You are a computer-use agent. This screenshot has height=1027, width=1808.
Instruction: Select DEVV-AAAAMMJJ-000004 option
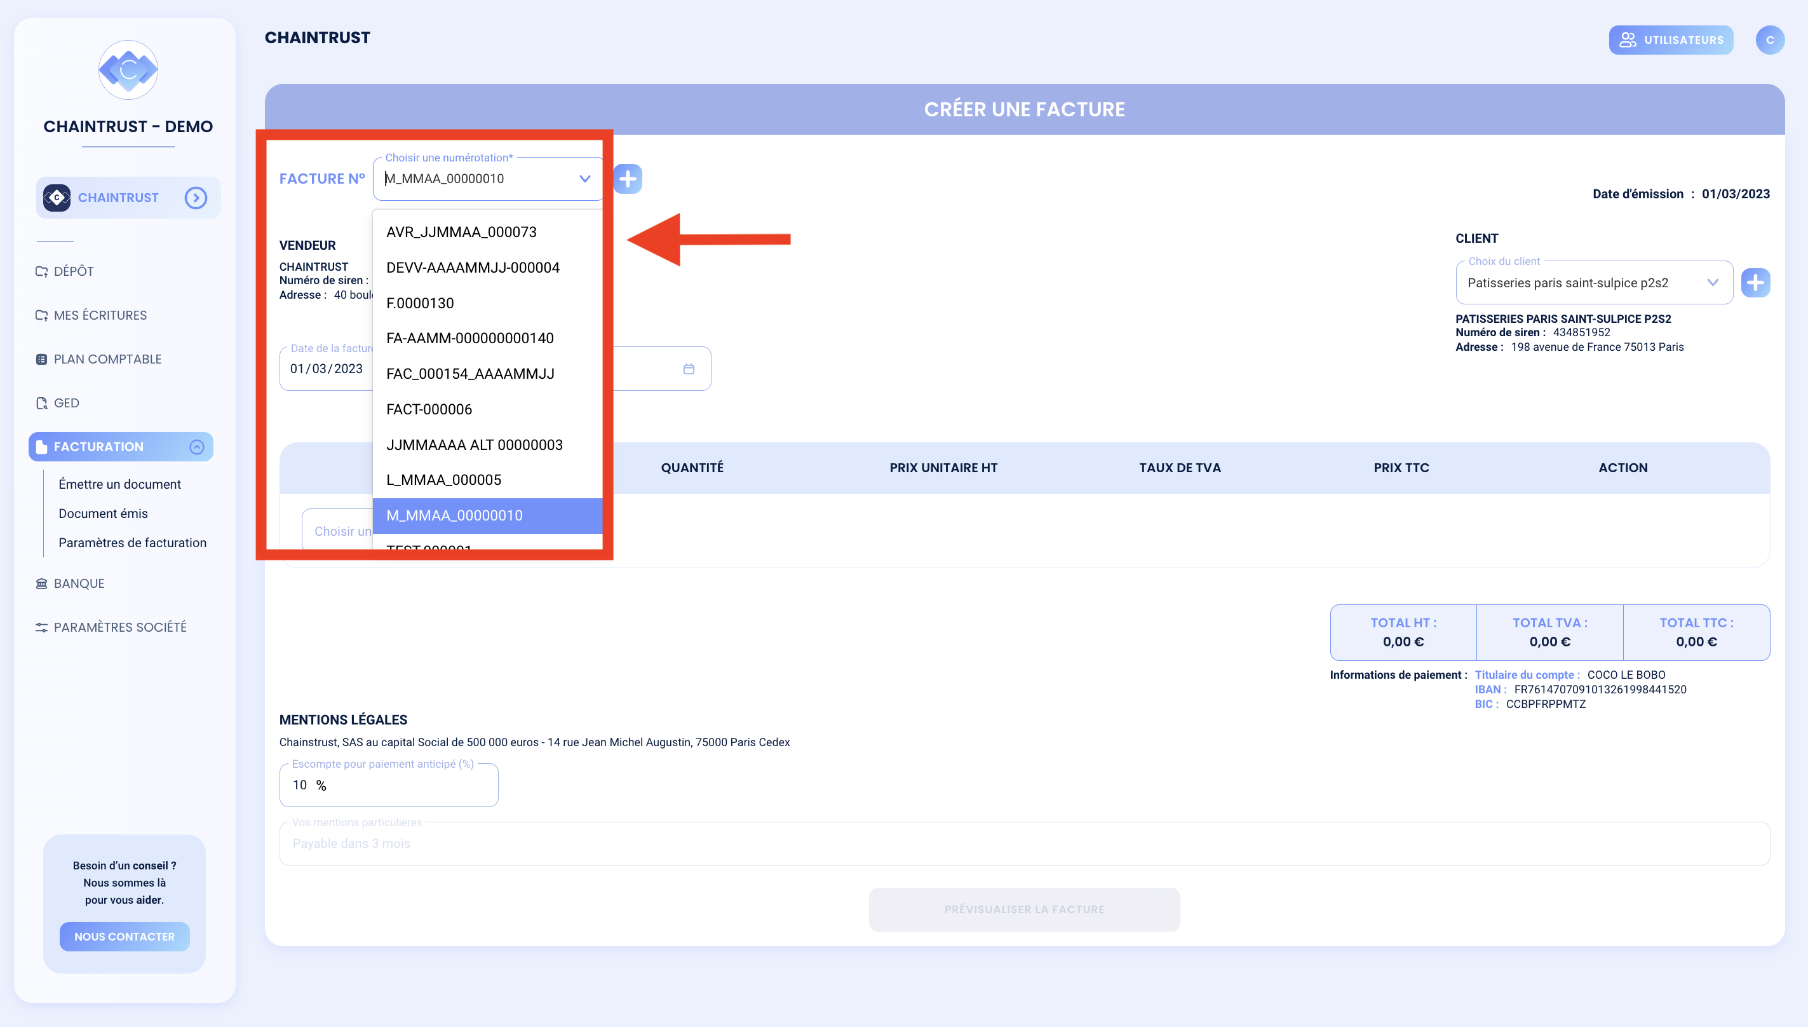(x=488, y=268)
